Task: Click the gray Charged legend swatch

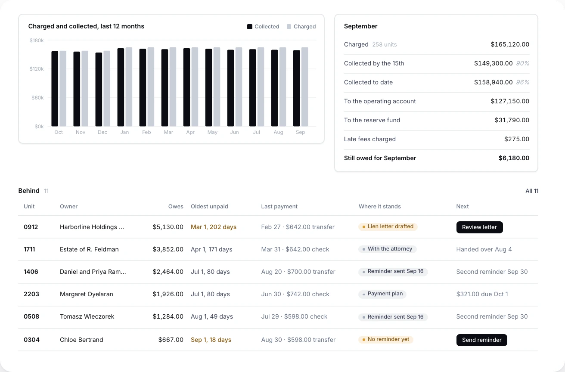Action: tap(289, 27)
